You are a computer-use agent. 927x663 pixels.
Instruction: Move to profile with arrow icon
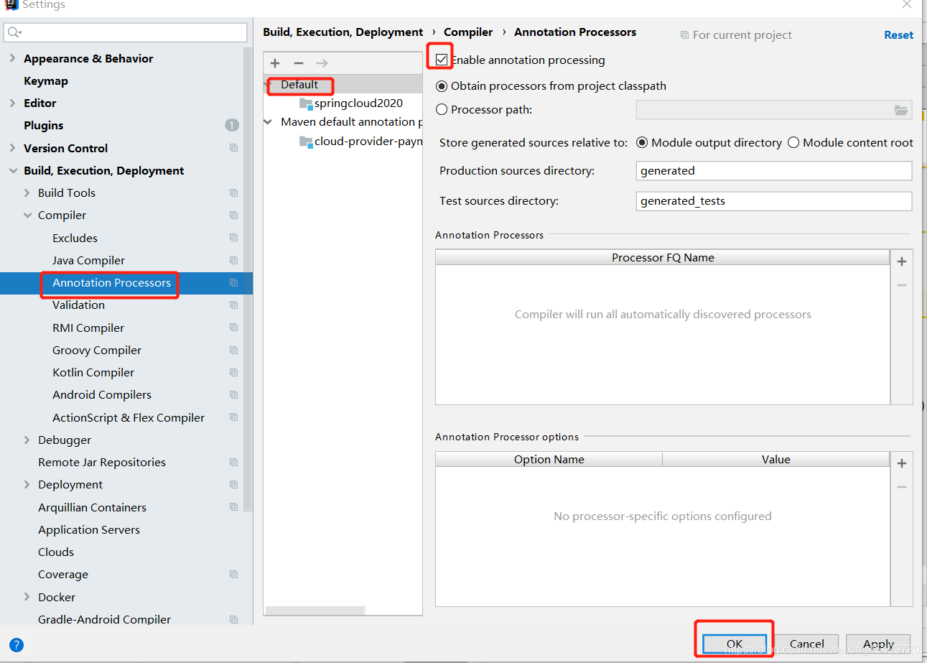[322, 63]
